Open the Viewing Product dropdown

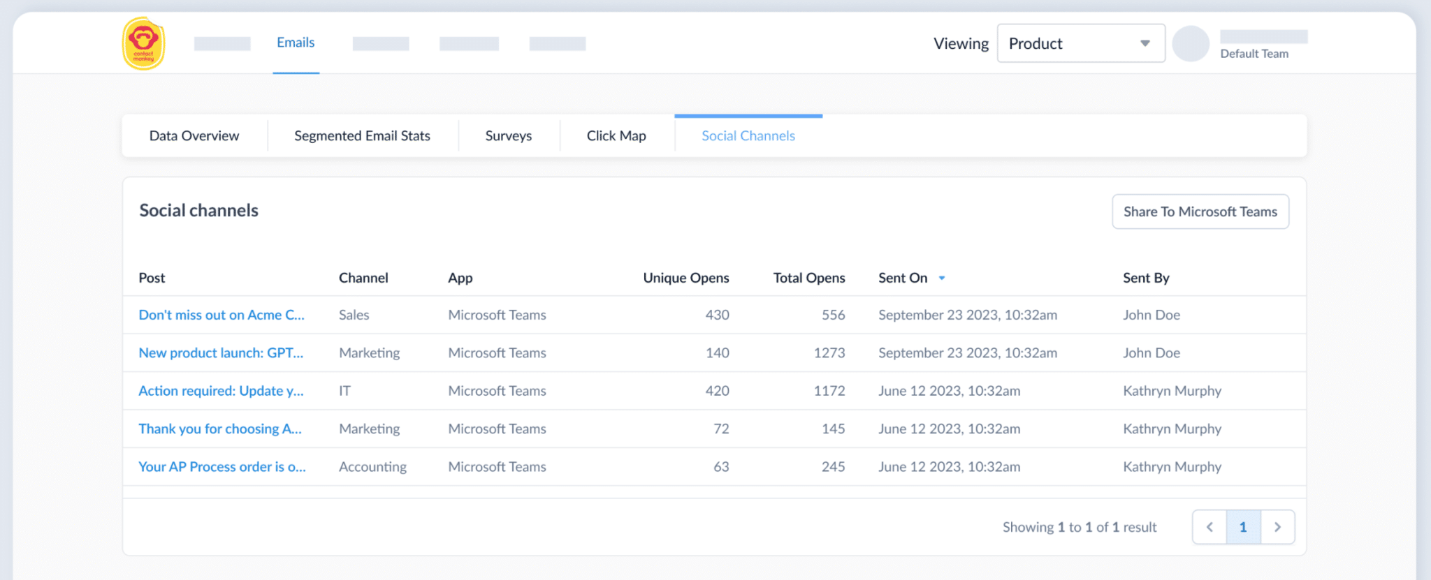tap(1081, 43)
